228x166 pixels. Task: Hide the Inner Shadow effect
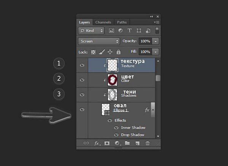116,128
